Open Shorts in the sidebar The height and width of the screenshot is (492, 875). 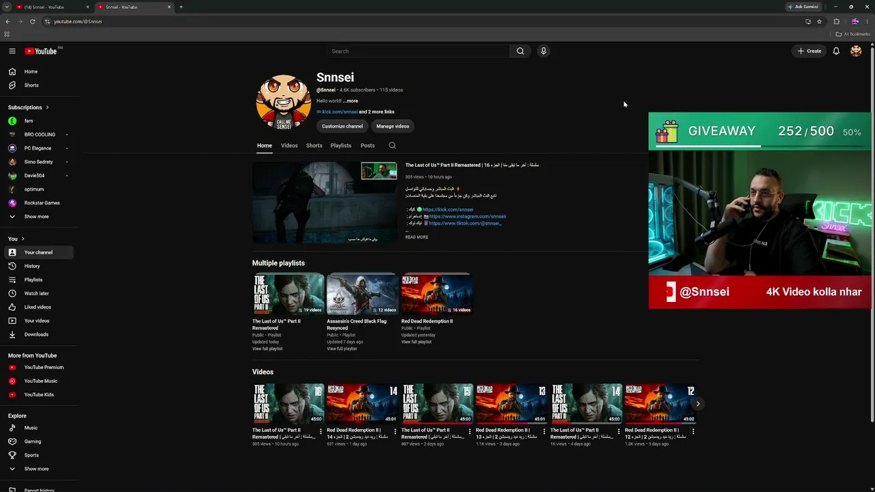pyautogui.click(x=38, y=85)
